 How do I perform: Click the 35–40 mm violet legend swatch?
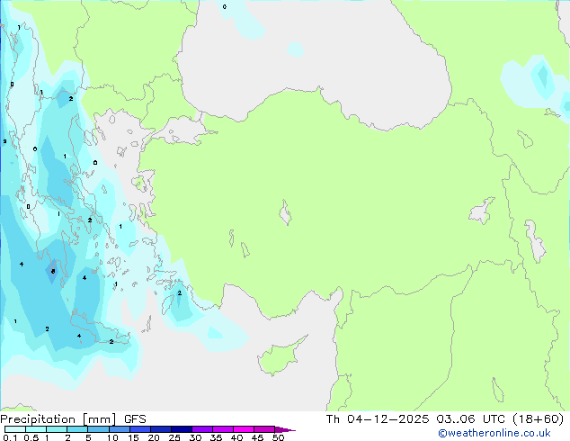223,429
